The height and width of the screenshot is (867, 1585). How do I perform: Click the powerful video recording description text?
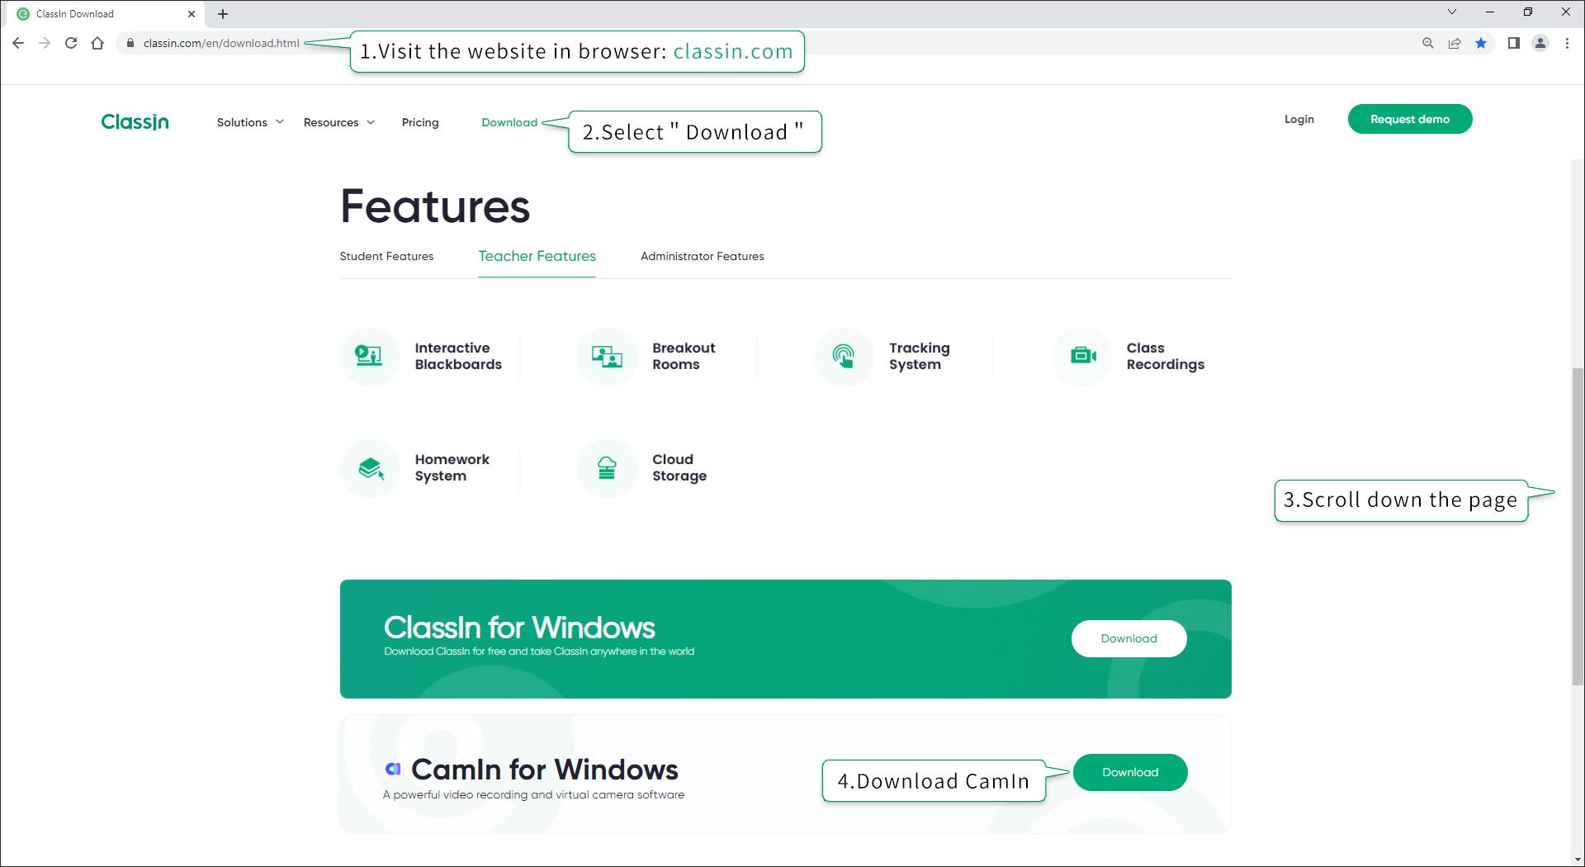533,794
